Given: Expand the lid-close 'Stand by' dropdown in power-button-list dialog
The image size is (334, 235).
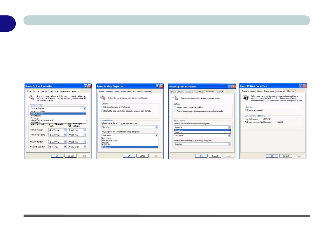Looking at the screenshot, I should click(x=157, y=127).
